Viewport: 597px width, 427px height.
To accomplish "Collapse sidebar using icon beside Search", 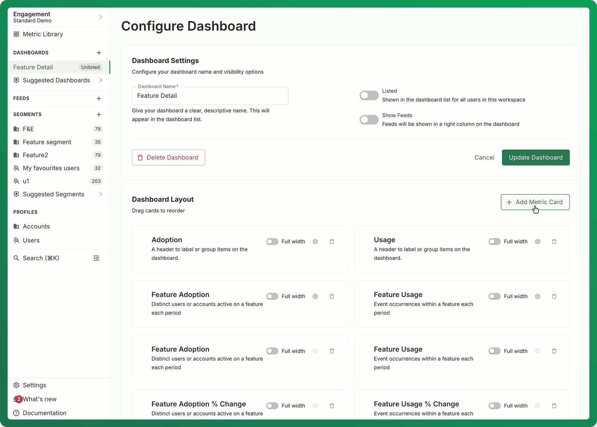I will [x=96, y=258].
